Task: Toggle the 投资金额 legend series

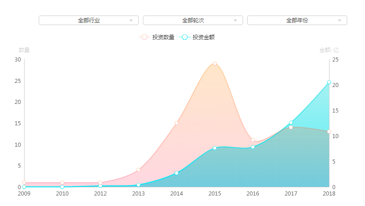Action: (x=197, y=37)
